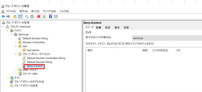The image size is (202, 92).
Task: Click the サイト icon
Action: click(x=12, y=78)
